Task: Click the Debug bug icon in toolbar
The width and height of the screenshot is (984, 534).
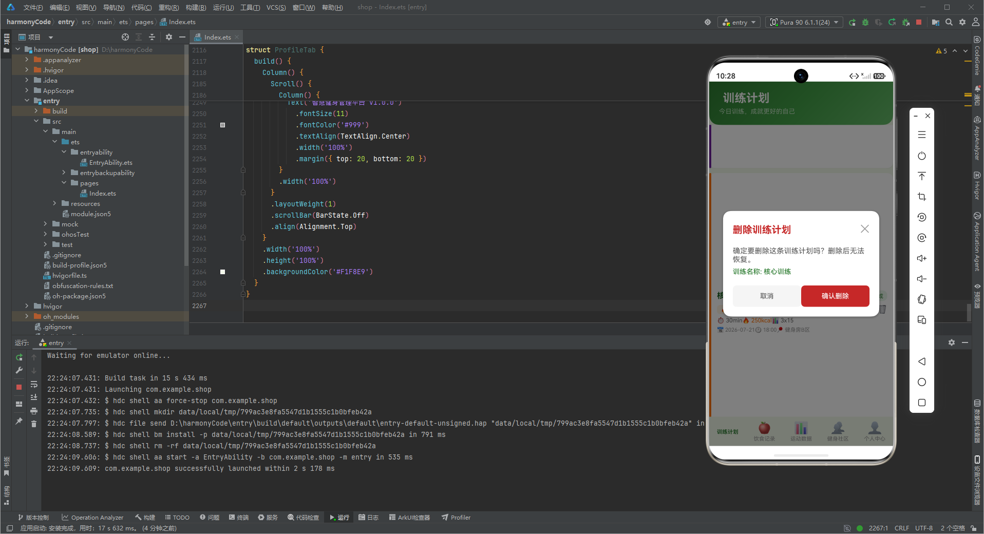Action: click(x=865, y=22)
